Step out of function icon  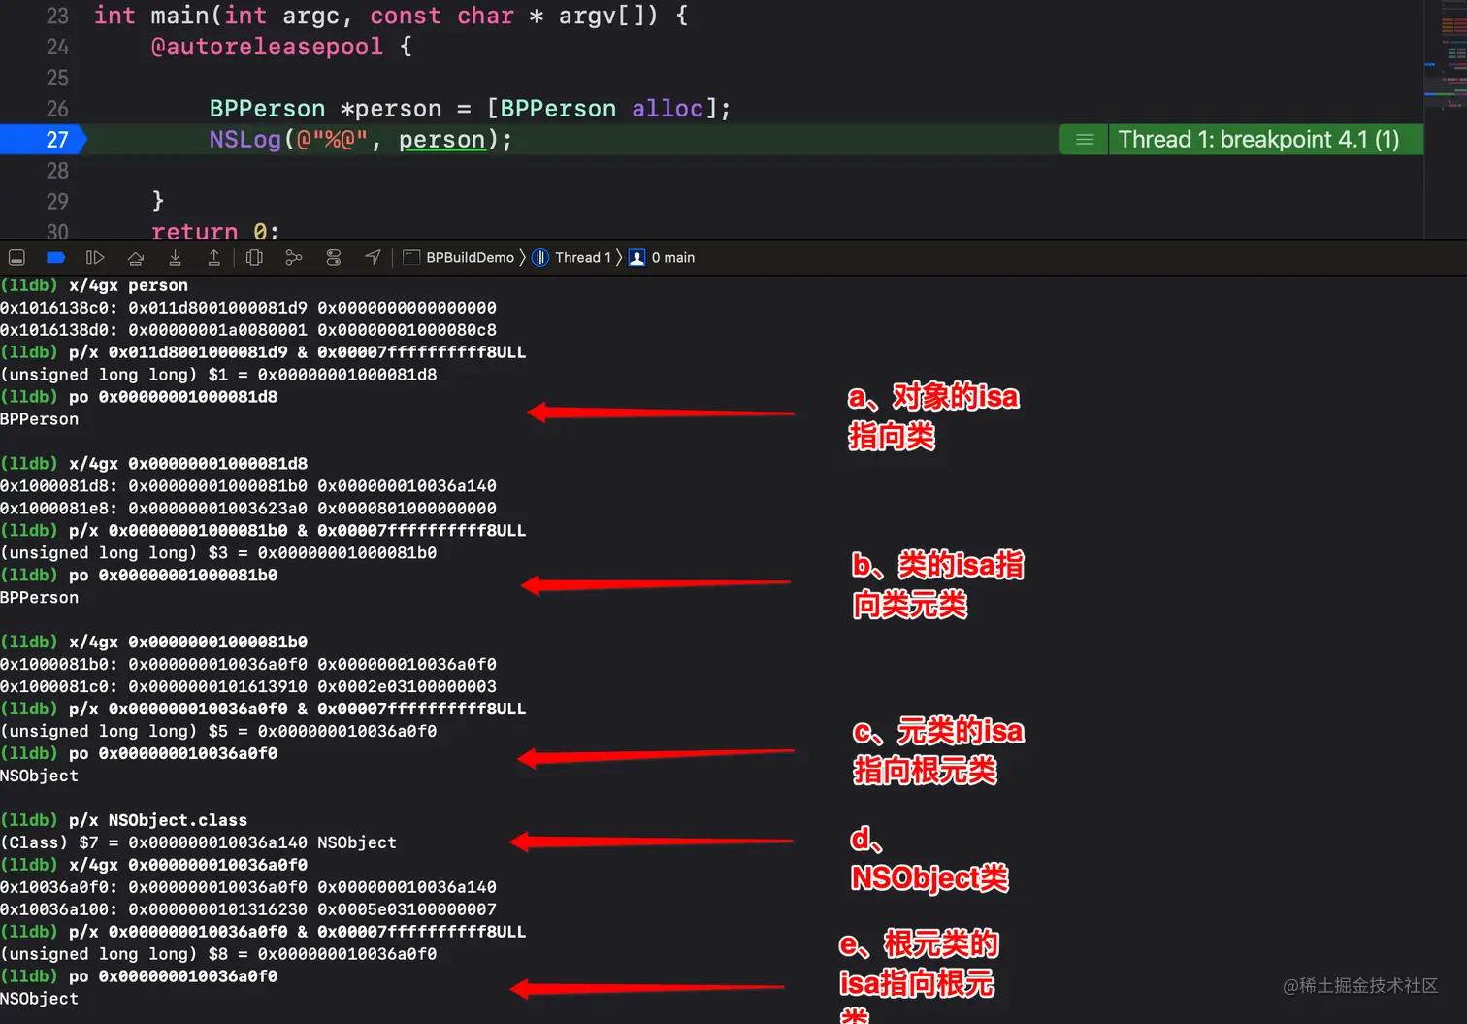click(213, 258)
